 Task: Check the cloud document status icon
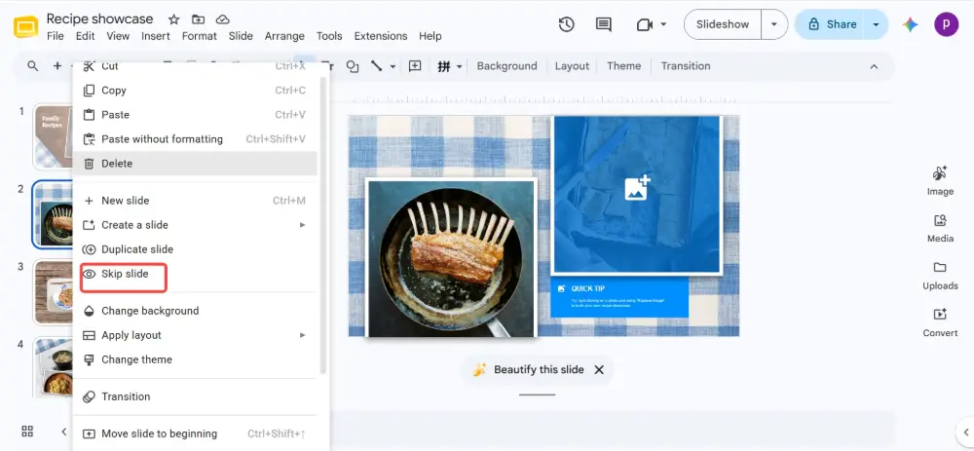pyautogui.click(x=222, y=19)
